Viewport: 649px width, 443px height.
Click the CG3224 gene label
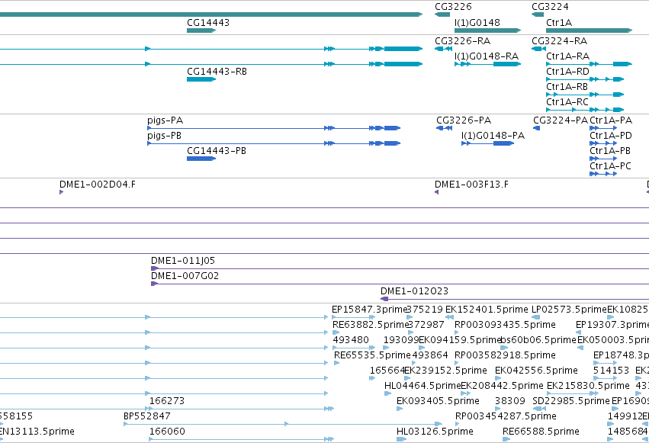550,7
